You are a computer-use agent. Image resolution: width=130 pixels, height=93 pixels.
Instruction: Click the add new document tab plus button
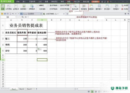(x=67, y=14)
